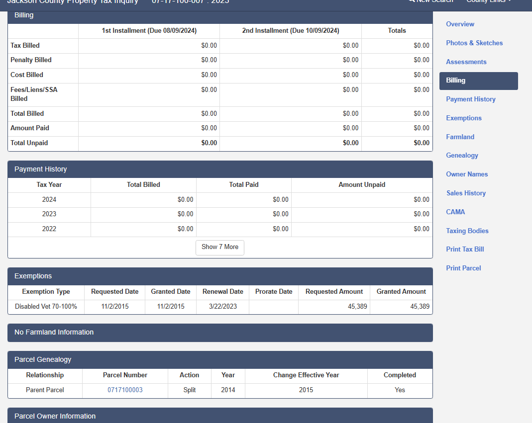The height and width of the screenshot is (423, 532).
Task: Navigate to Payment History sidebar link
Action: click(x=470, y=99)
